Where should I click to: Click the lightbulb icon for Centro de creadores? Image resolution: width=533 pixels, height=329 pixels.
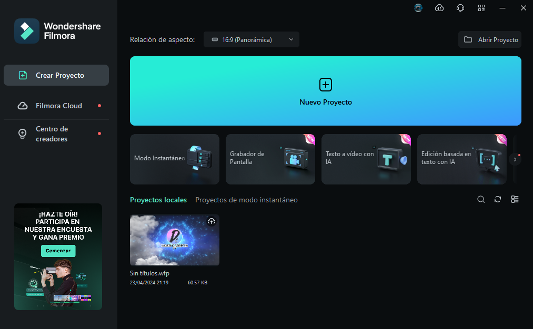(23, 134)
